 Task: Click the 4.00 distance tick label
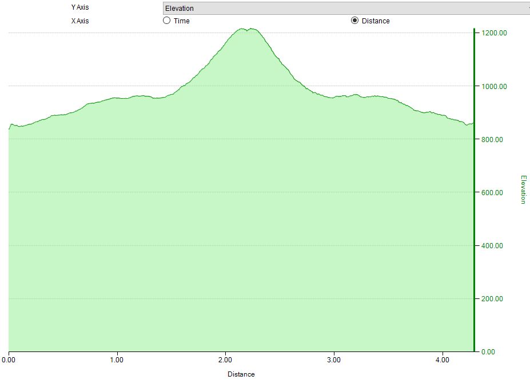[441, 360]
